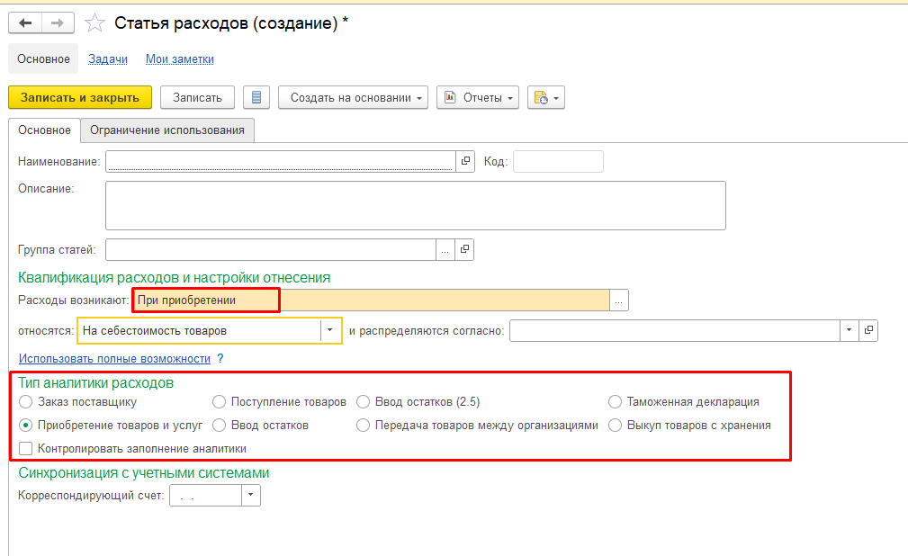The width and height of the screenshot is (908, 556).
Task: Select the Заказ поставщику radio button
Action: (x=26, y=402)
